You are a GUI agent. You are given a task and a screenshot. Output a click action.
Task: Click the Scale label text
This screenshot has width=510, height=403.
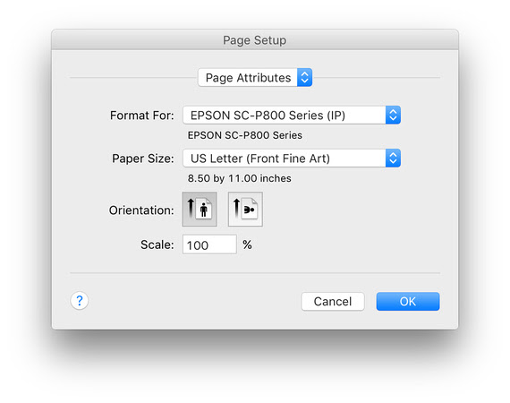[x=157, y=244]
